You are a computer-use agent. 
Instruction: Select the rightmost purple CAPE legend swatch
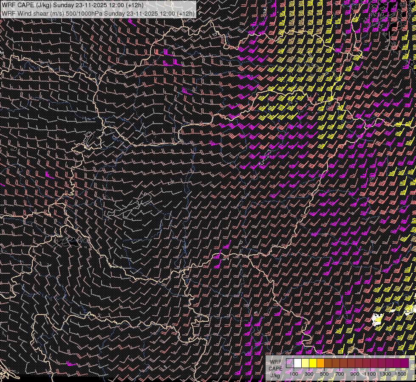pyautogui.click(x=405, y=363)
